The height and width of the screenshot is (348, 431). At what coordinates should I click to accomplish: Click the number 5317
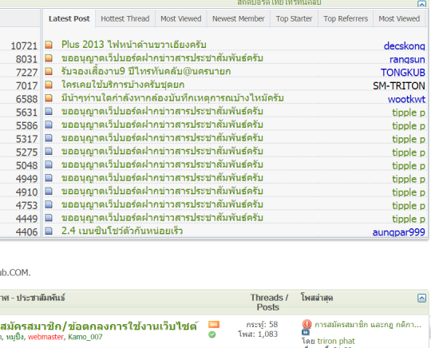[x=26, y=139]
